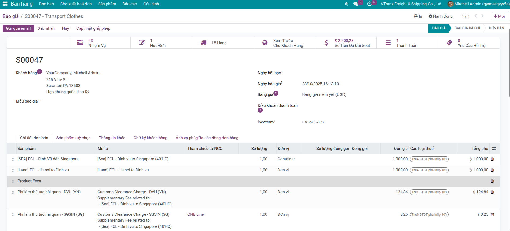Switch to Sản phẩm tuỳ chọn tab
Screen dimensions: 510x231
(73, 138)
